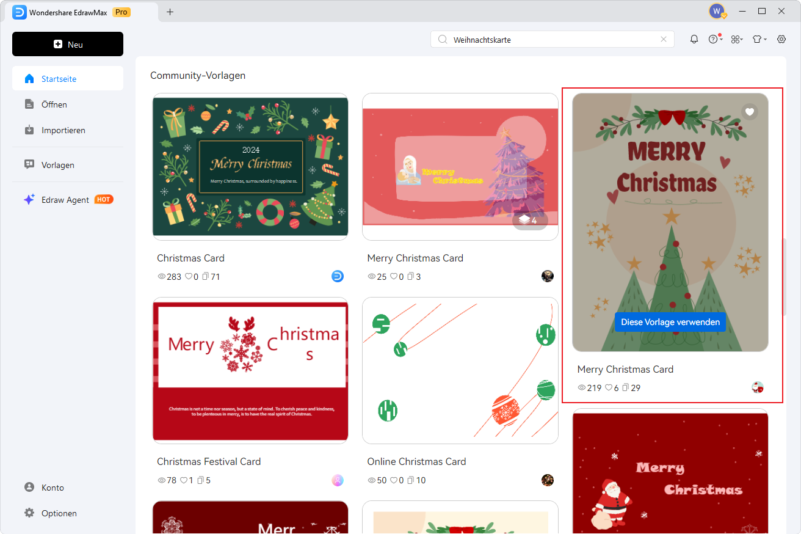Open the Konto account icon
Screen dimensions: 801x534
tap(29, 487)
